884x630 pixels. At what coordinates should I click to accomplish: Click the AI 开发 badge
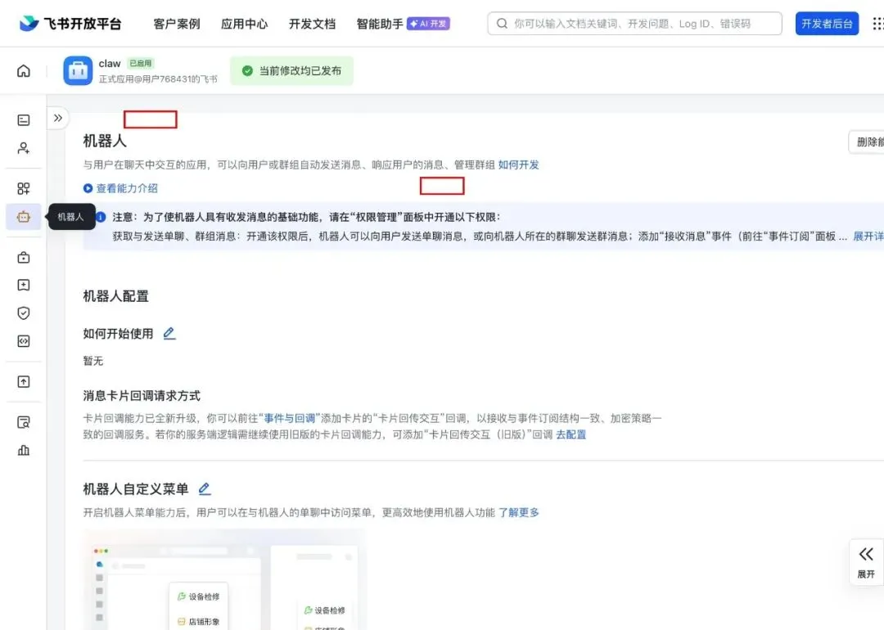point(428,24)
